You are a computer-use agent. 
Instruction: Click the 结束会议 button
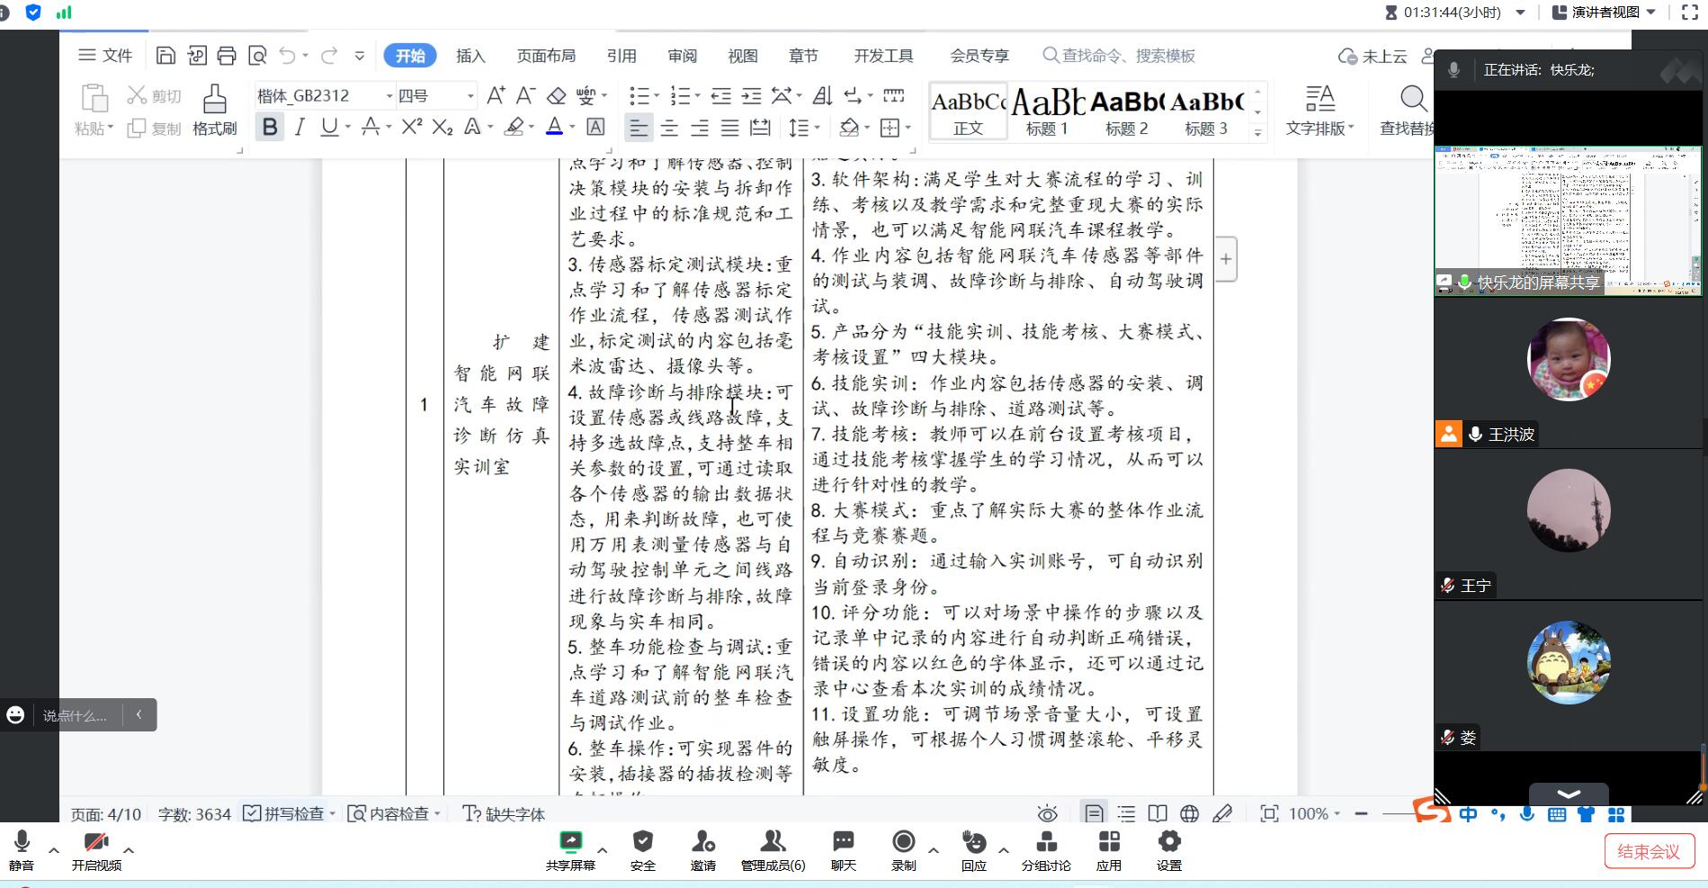pyautogui.click(x=1649, y=851)
